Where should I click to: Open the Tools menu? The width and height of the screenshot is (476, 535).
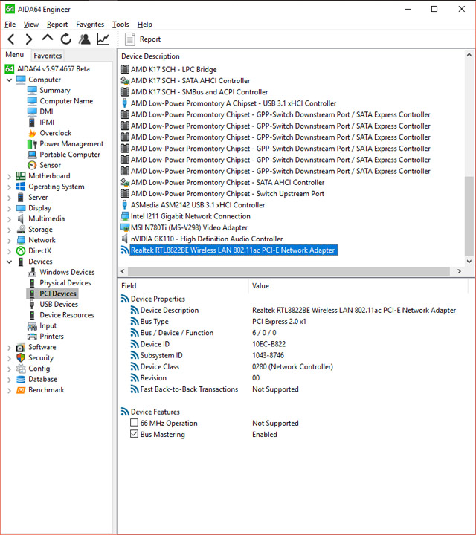[120, 25]
